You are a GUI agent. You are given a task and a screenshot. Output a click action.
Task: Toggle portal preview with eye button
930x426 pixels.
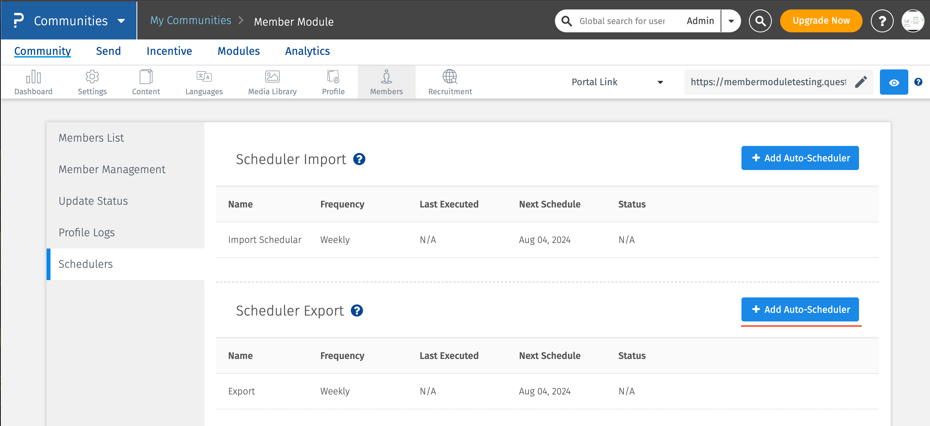[x=894, y=82]
